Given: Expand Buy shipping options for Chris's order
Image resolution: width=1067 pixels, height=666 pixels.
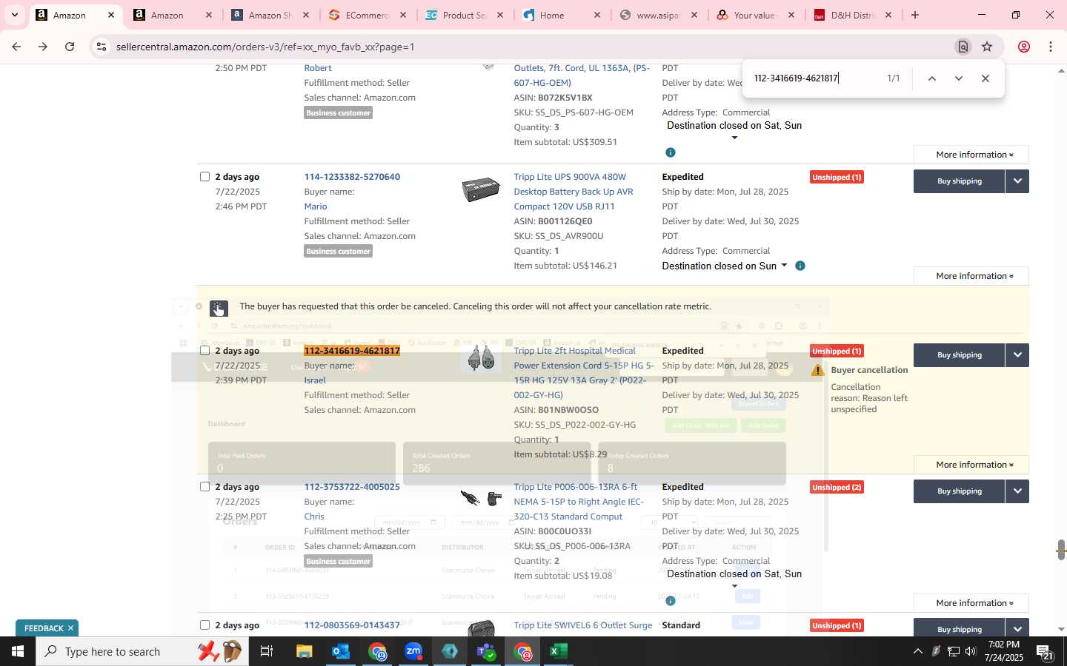Looking at the screenshot, I should [x=1017, y=491].
